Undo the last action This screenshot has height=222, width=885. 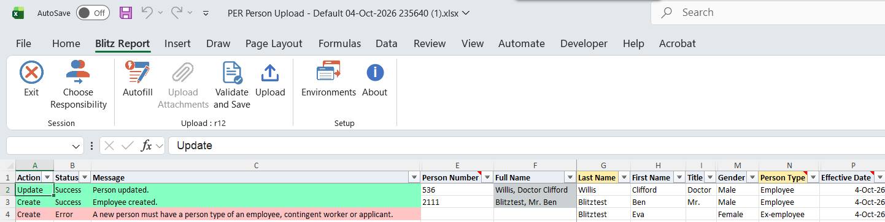147,12
